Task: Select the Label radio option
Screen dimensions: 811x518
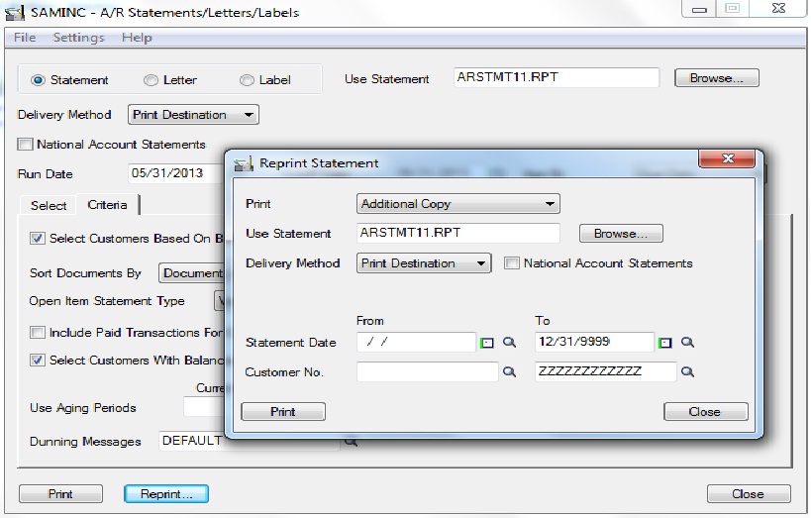Action: pyautogui.click(x=247, y=80)
